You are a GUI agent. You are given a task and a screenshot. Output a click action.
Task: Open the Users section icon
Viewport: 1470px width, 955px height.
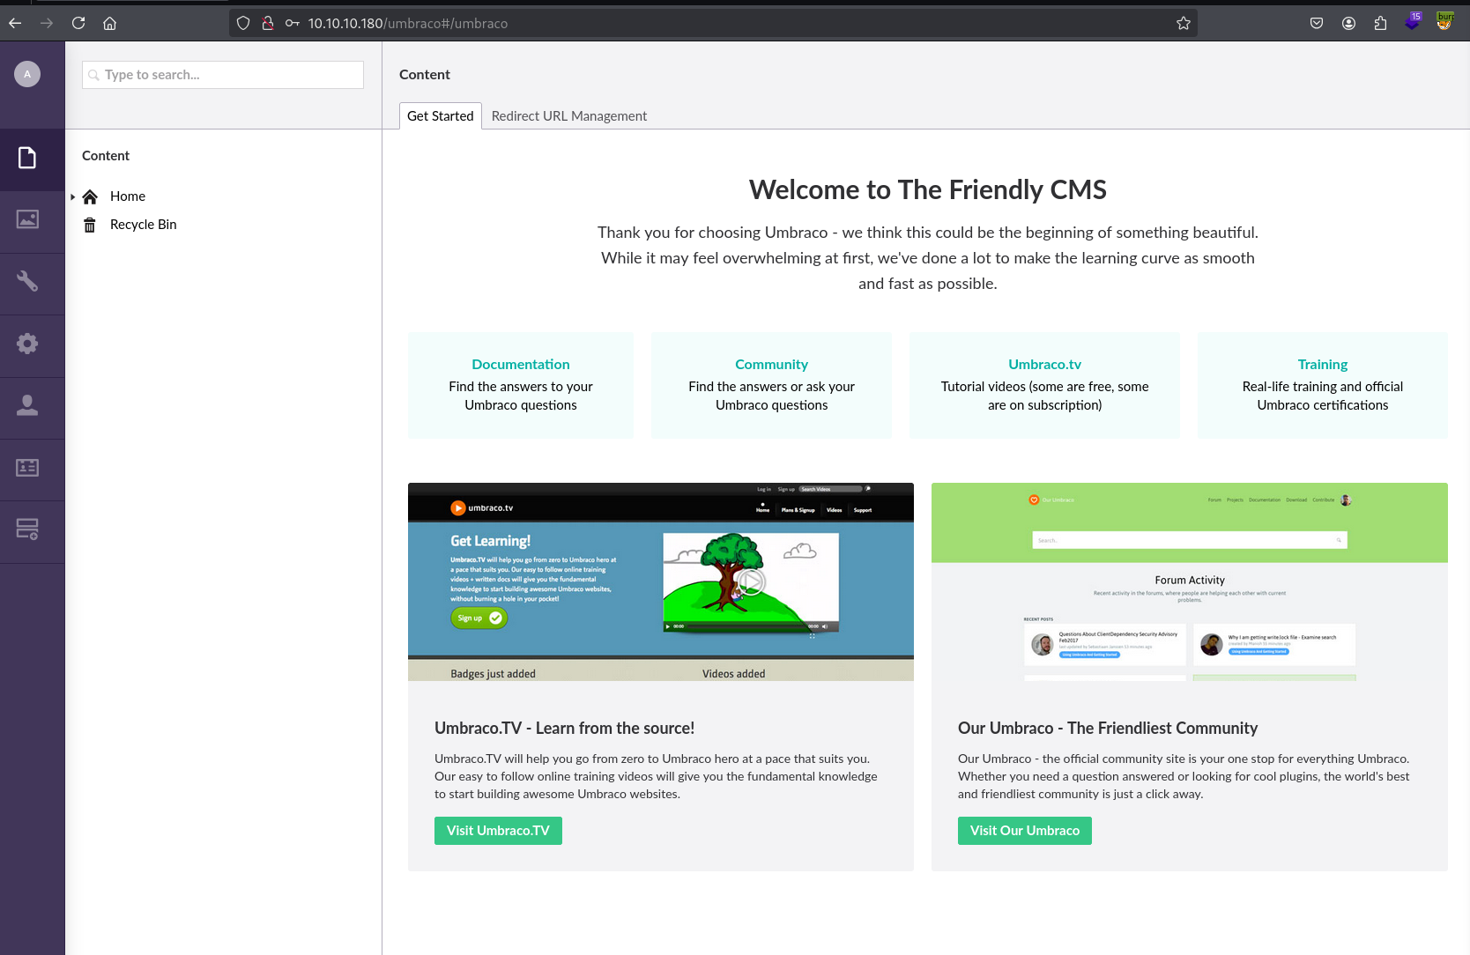pyautogui.click(x=27, y=405)
